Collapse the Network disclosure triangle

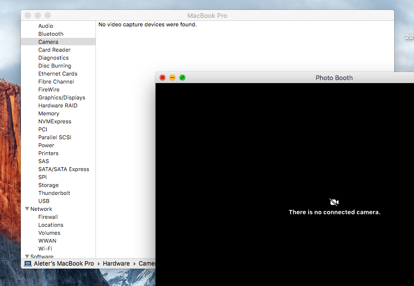click(27, 208)
